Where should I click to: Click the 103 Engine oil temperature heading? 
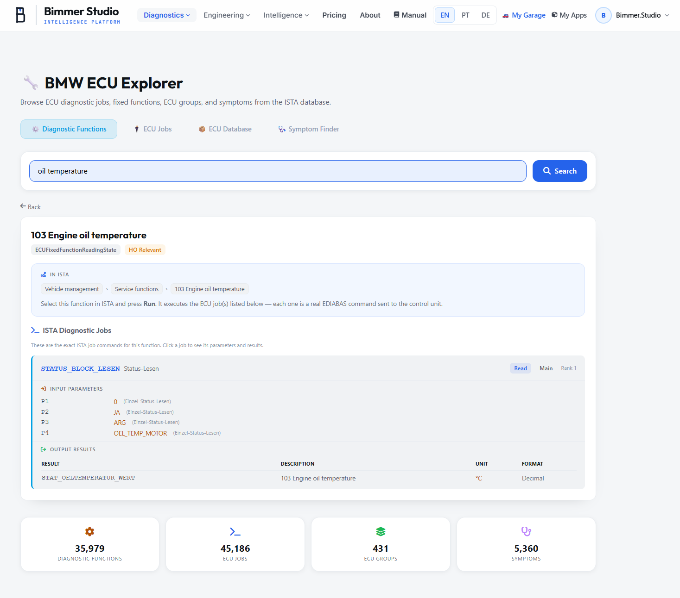tap(89, 235)
